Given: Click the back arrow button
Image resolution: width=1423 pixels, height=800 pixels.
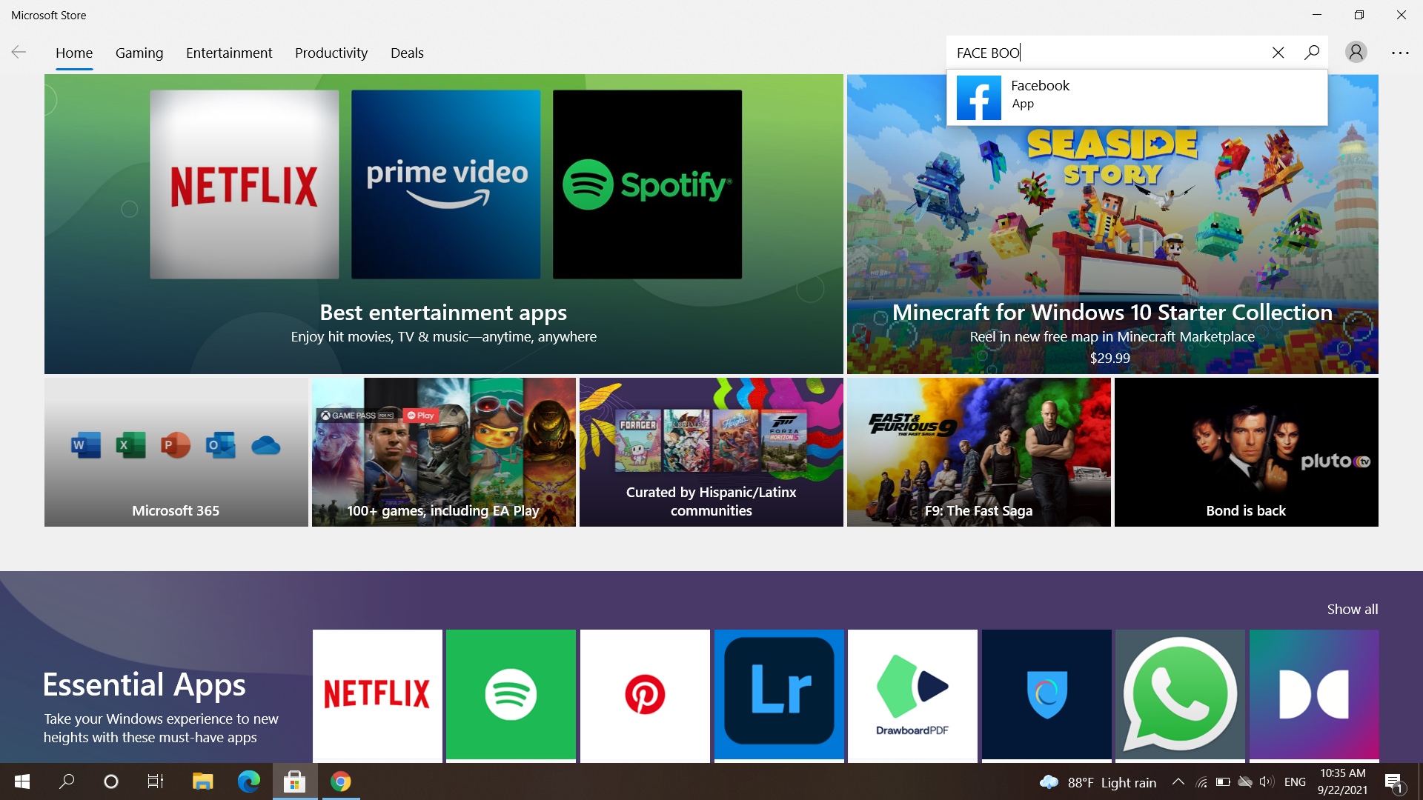Looking at the screenshot, I should pos(19,52).
